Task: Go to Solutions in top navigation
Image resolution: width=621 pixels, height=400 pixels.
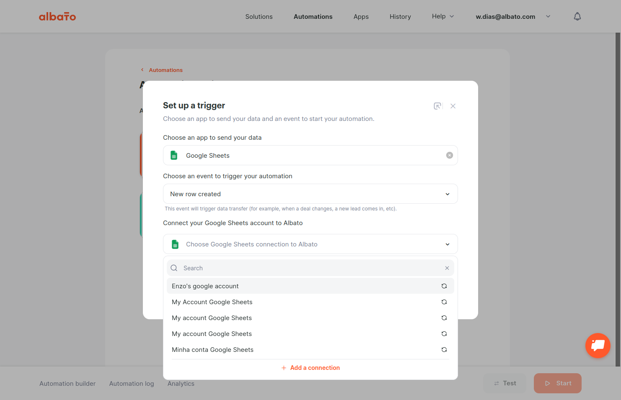Action: [259, 17]
